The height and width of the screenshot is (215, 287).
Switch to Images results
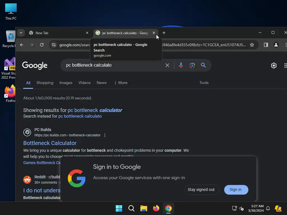[x=66, y=83]
